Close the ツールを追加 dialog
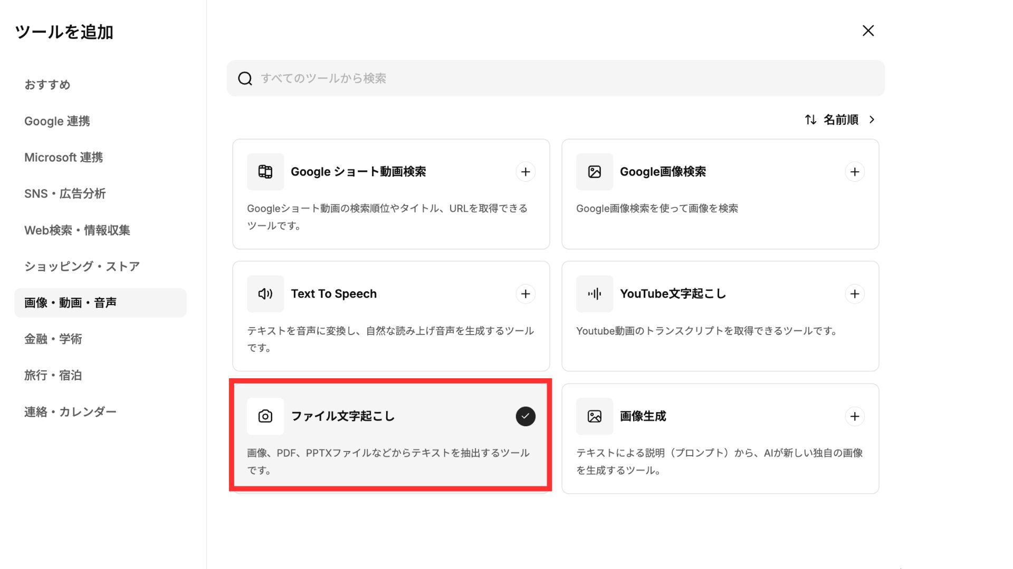Viewport: 1013px width, 569px height. [x=868, y=31]
